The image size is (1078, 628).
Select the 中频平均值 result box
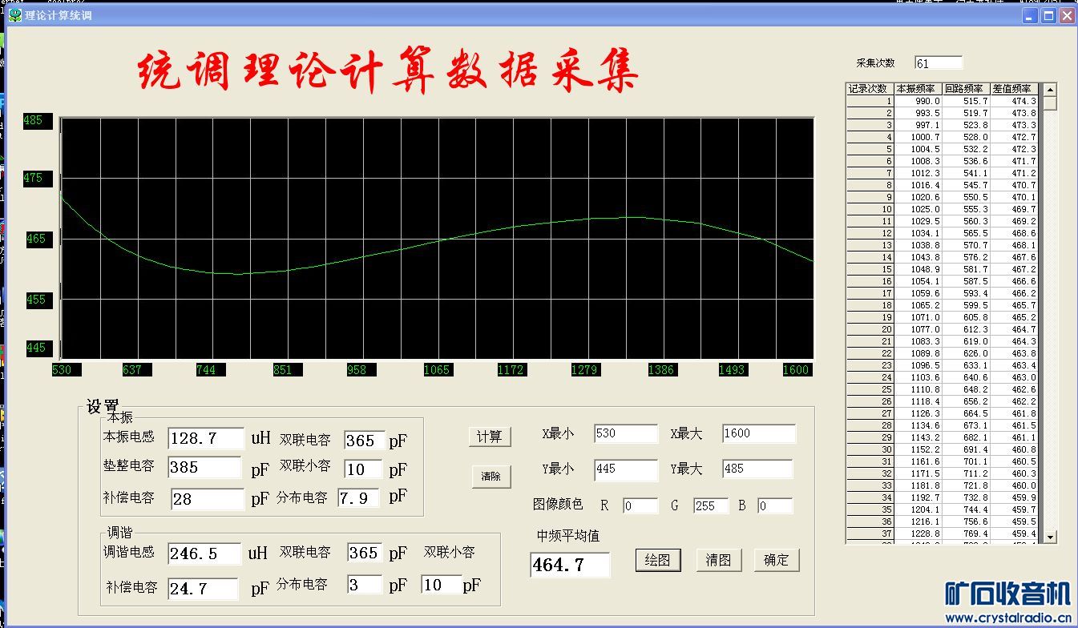pyautogui.click(x=569, y=565)
